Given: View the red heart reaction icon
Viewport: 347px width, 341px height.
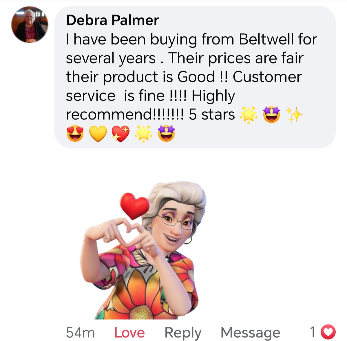Looking at the screenshot, I should 328,332.
